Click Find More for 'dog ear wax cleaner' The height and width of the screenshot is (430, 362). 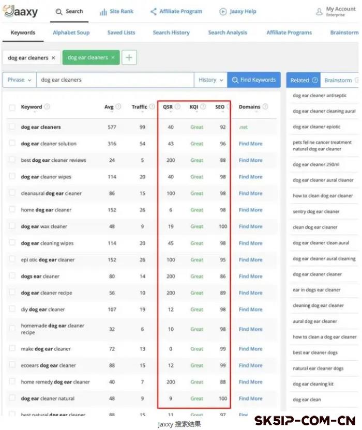click(x=251, y=226)
